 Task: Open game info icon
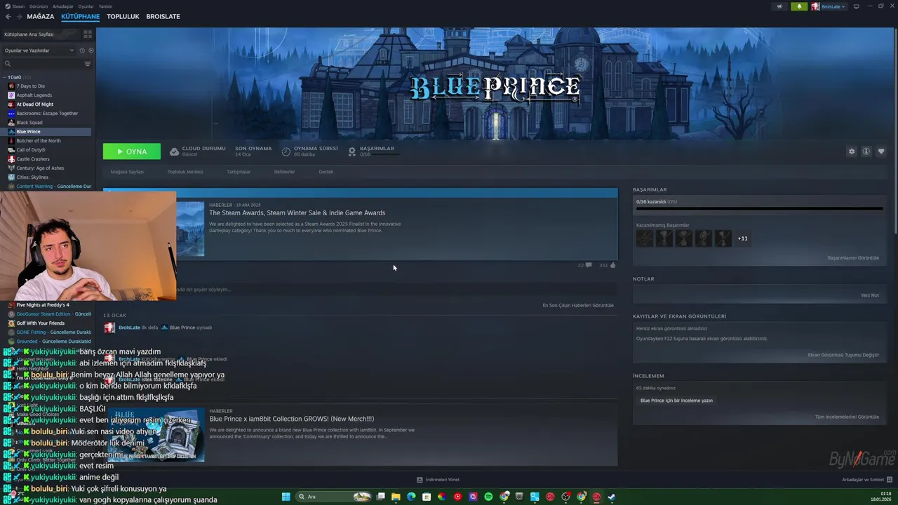pos(866,151)
